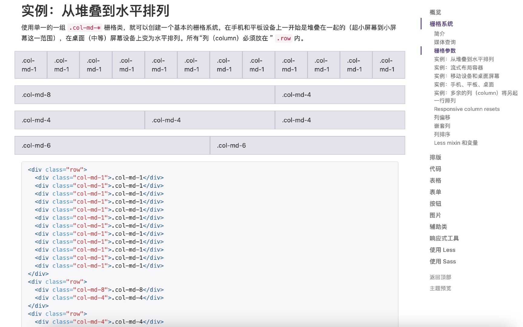This screenshot has width=523, height=327.
Task: Click first <div class="row"> code line
Action: (57, 170)
